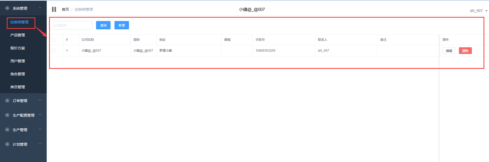Click the 订单管理 gear icon
Screen dimensions: 489x162
pyautogui.click(x=7, y=100)
